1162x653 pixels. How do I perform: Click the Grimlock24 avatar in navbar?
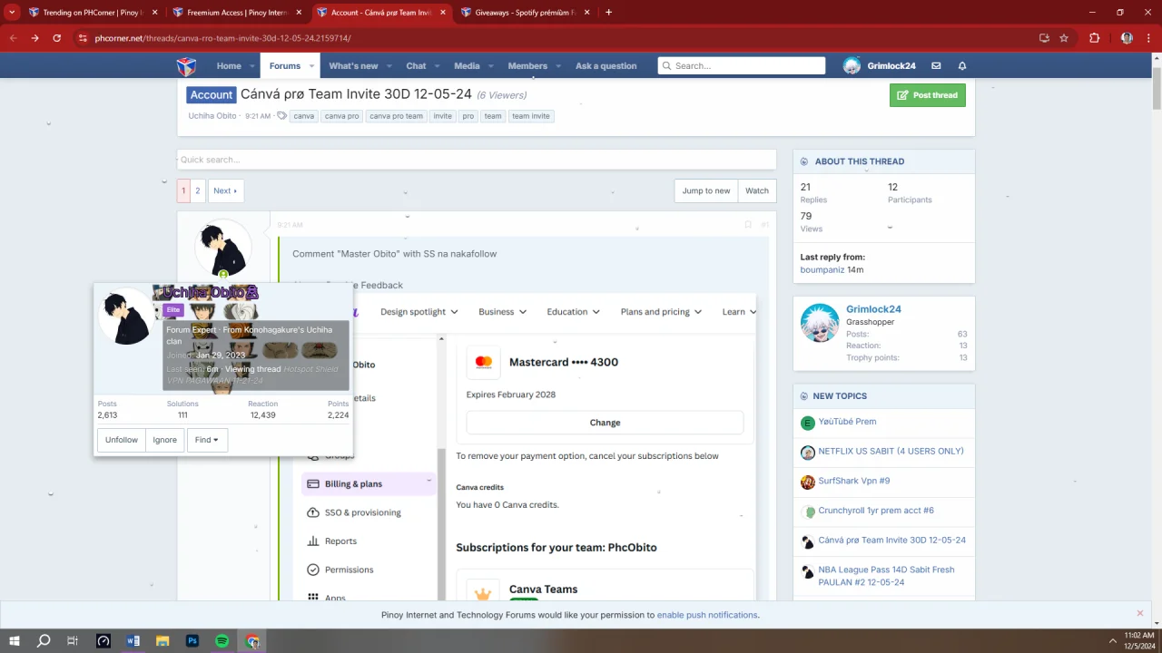pyautogui.click(x=852, y=65)
